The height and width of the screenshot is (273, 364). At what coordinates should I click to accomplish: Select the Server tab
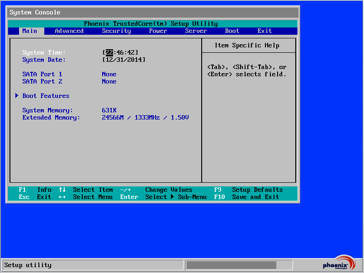click(196, 31)
